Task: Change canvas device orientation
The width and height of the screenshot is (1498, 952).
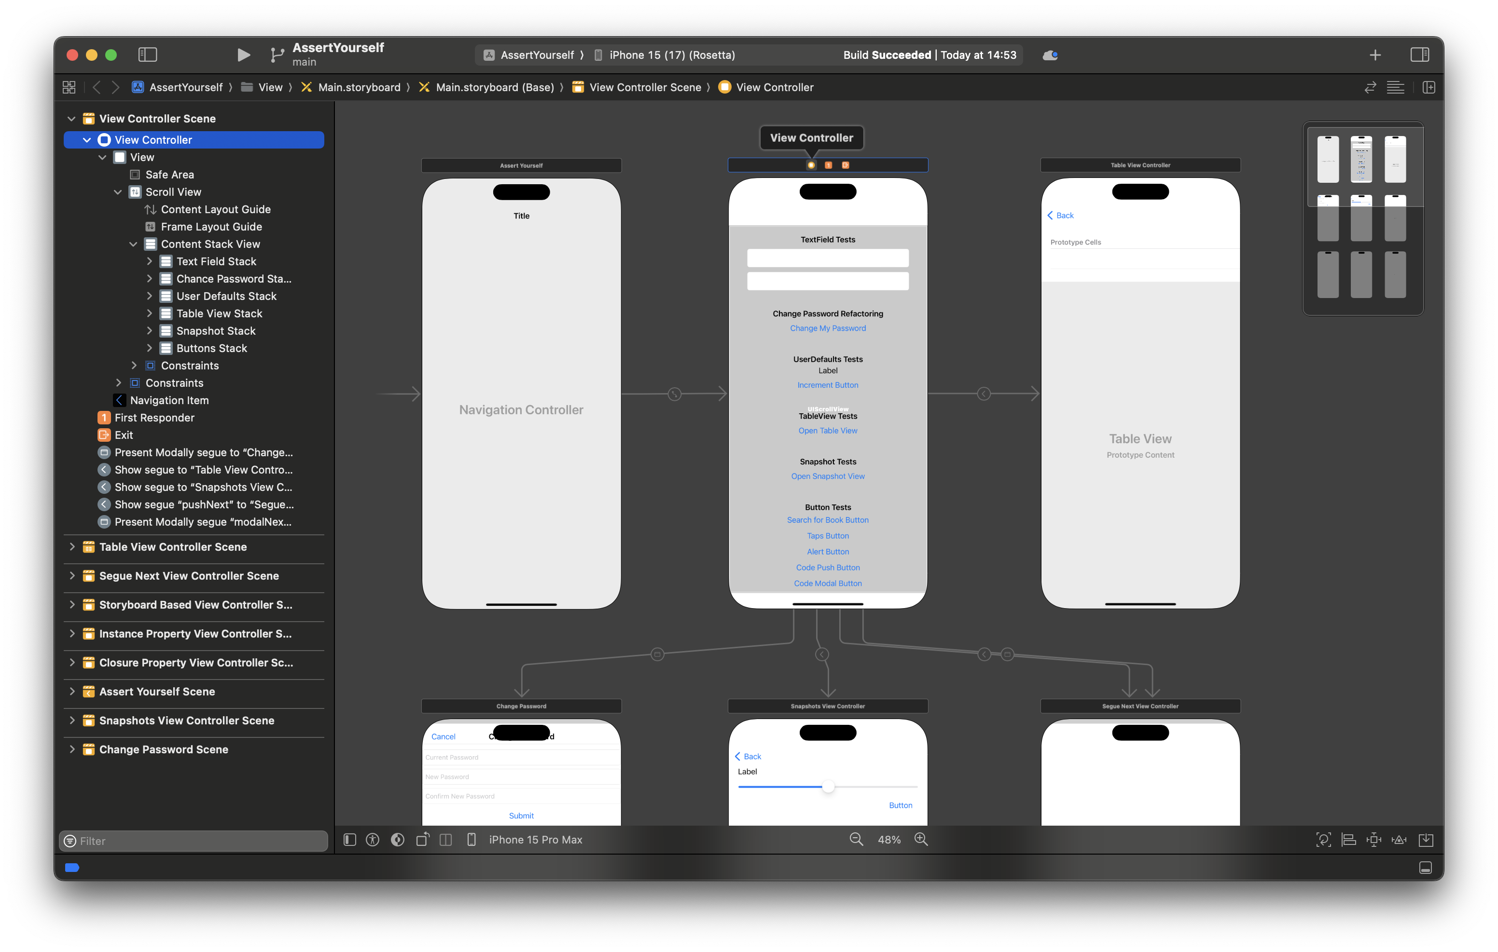Action: tap(422, 840)
